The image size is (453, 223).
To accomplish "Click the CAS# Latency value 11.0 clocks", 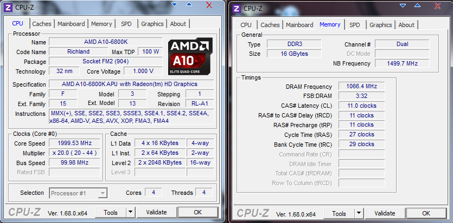I will tap(362, 106).
